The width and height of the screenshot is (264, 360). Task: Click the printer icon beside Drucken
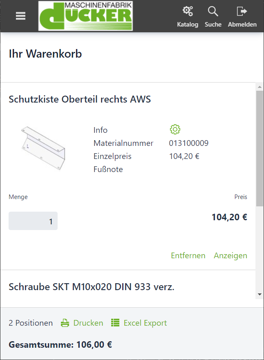tap(65, 323)
